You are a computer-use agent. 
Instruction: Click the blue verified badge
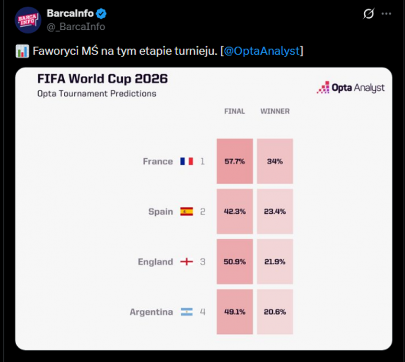tap(101, 13)
